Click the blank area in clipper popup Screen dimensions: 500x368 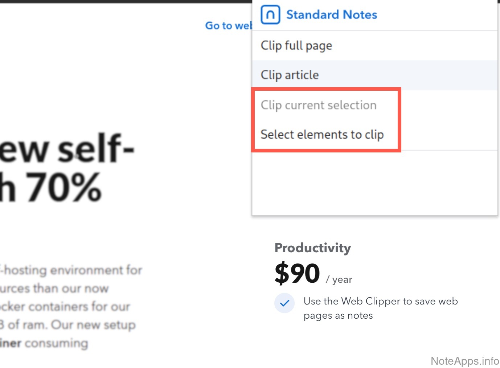pos(374,183)
